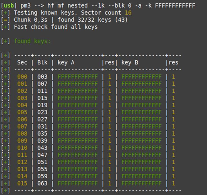Click 'Fast check found all keys' line

click(x=56, y=27)
